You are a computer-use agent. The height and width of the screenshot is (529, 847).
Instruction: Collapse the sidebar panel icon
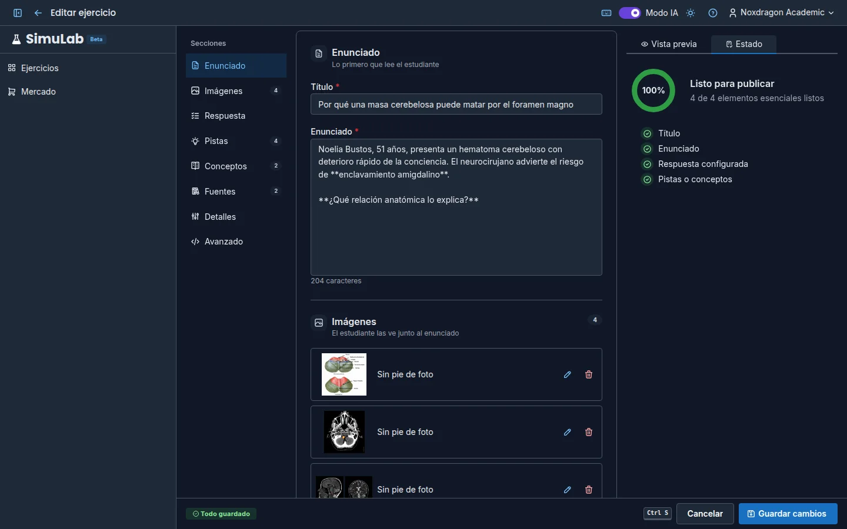(x=18, y=13)
